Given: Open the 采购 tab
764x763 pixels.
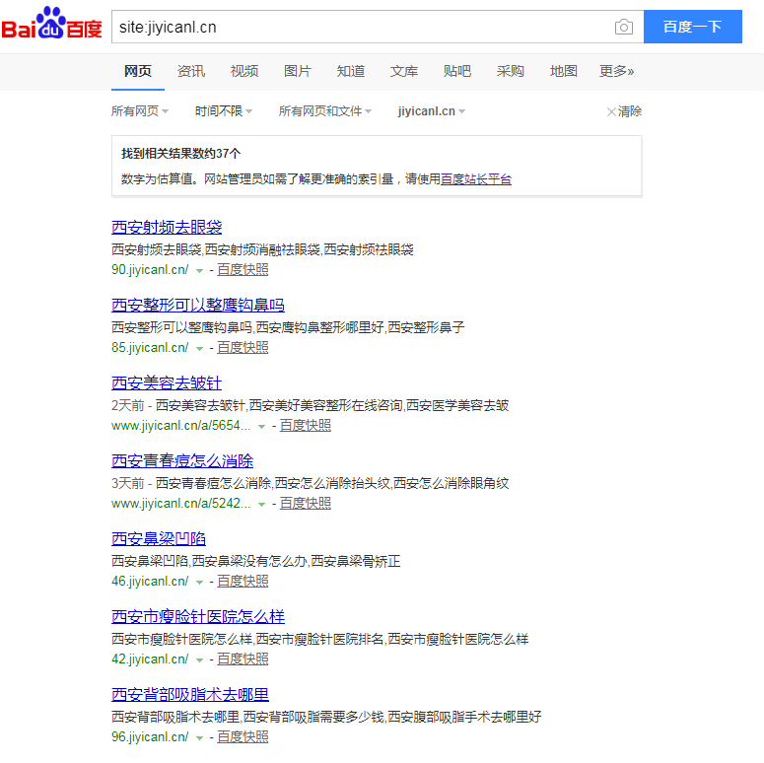Looking at the screenshot, I should [x=510, y=71].
